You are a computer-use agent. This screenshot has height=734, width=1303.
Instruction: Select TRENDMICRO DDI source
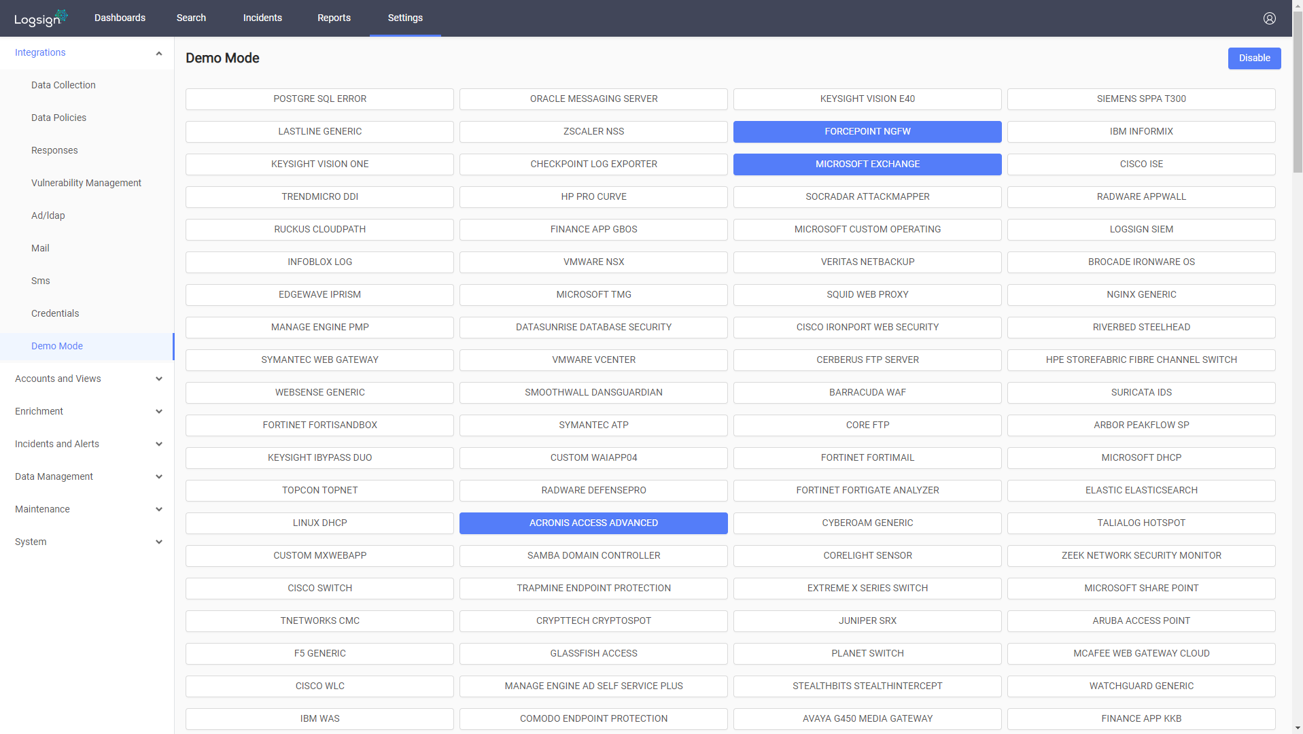319,197
